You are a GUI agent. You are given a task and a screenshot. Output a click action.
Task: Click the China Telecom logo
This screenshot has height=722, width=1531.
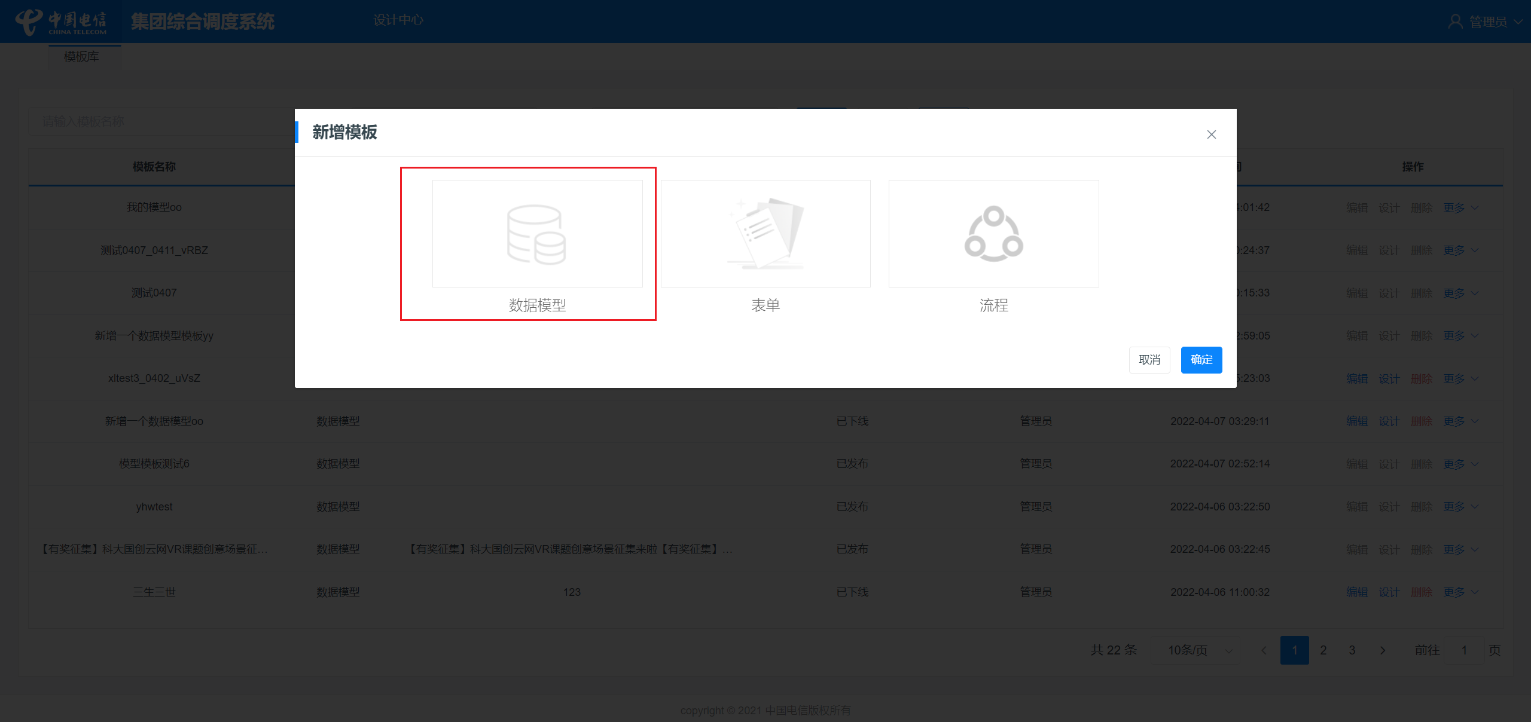click(60, 22)
